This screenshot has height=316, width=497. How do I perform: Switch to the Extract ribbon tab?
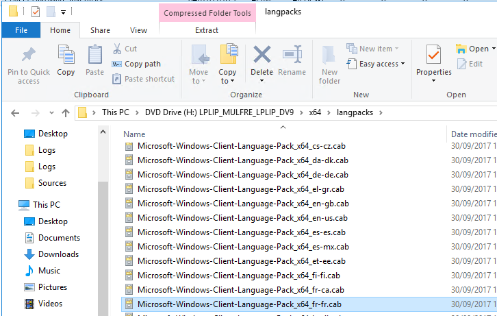coord(207,30)
